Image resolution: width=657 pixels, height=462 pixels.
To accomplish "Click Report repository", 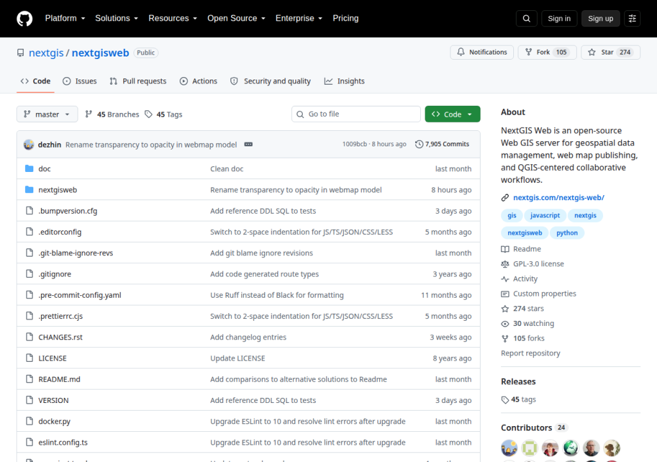I will pyautogui.click(x=531, y=353).
